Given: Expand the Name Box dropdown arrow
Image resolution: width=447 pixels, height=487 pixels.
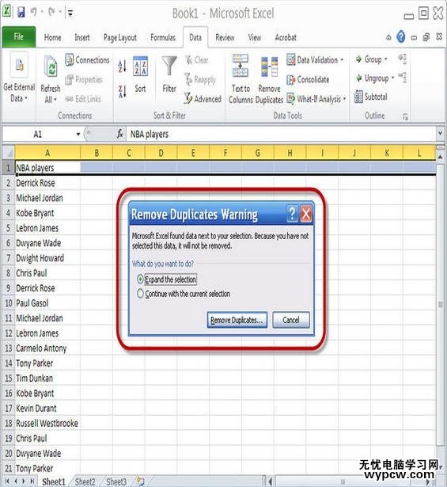Looking at the screenshot, I should coord(78,134).
